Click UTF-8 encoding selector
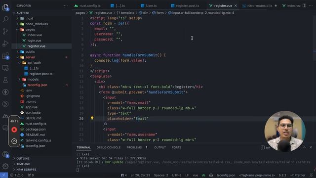316x178 pixels. [177, 175]
